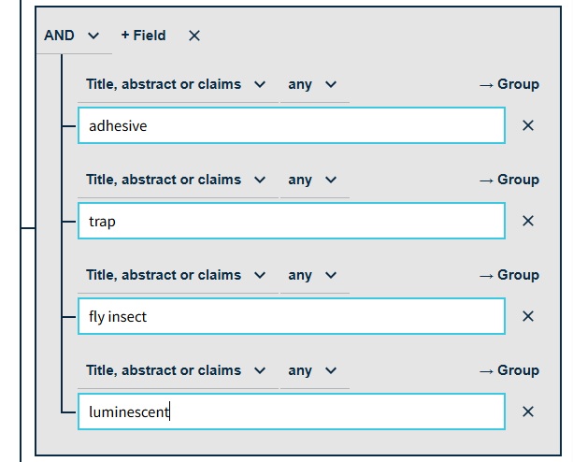Open field type dropdown above 'trap'
The width and height of the screenshot is (573, 462).
(x=176, y=180)
